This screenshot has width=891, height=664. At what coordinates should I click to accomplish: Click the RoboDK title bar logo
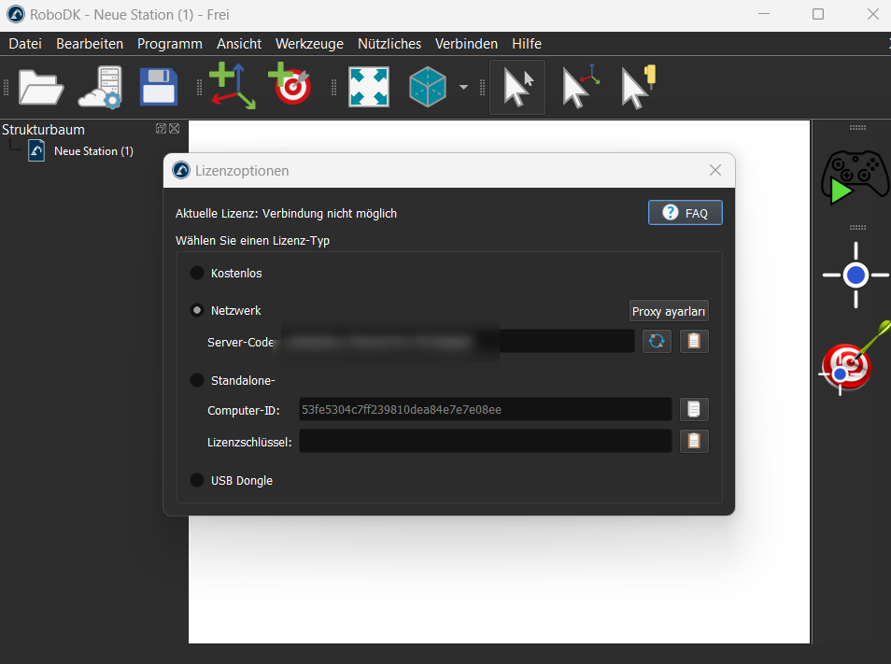tap(16, 14)
